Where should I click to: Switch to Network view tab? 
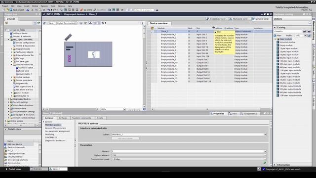point(238,19)
